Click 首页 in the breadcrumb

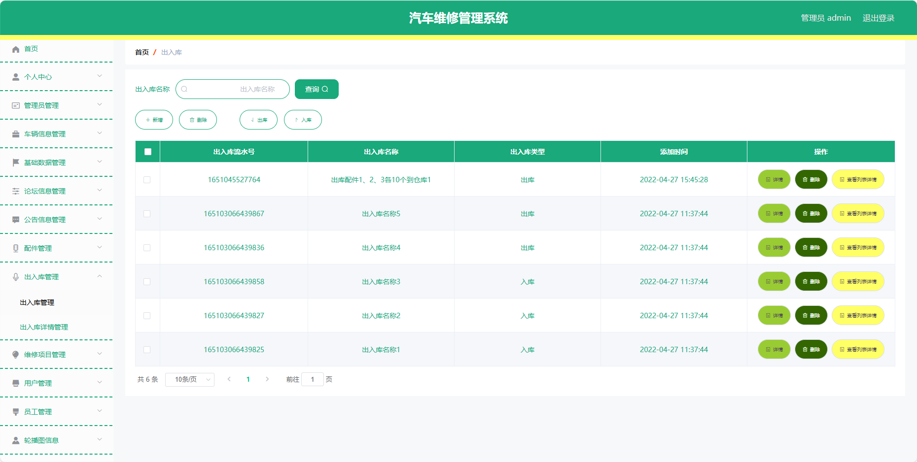(x=142, y=52)
